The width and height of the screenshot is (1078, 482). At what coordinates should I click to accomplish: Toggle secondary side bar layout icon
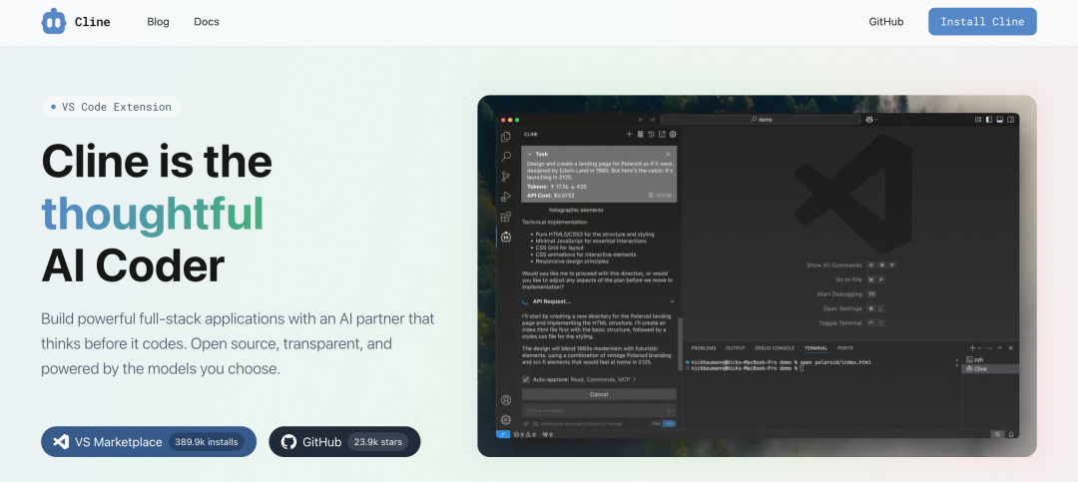(x=1010, y=120)
